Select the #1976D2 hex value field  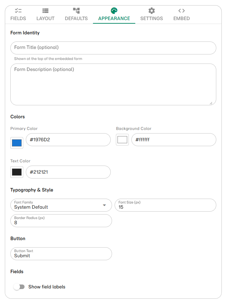tap(68, 140)
